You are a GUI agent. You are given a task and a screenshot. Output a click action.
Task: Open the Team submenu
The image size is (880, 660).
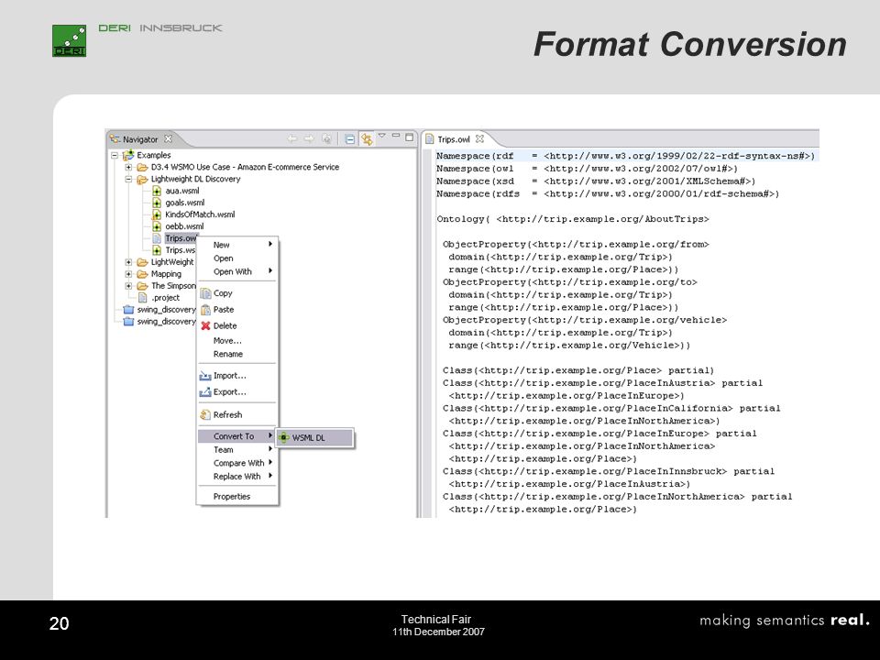click(x=237, y=449)
